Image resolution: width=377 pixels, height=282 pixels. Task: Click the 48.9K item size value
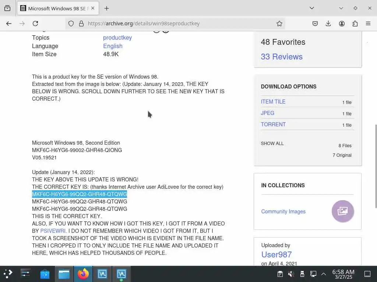[111, 54]
